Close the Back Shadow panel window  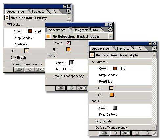(x=111, y=24)
